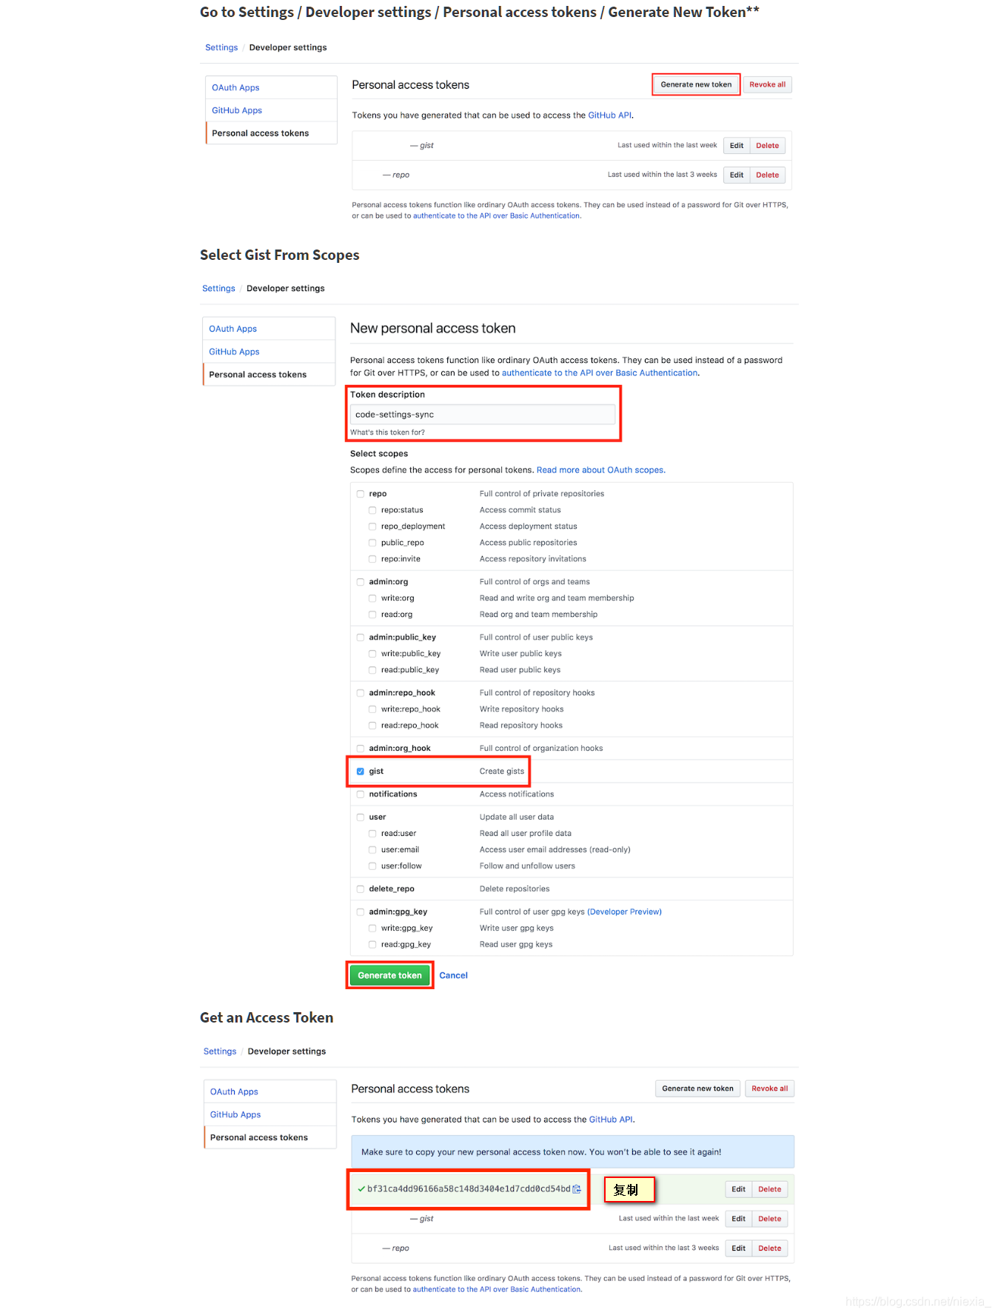Image resolution: width=998 pixels, height=1315 pixels.
Task: Tick the write:org checkbox
Action: (372, 598)
